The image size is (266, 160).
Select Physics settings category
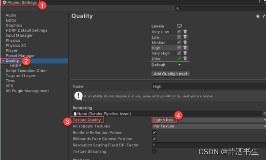tap(13, 41)
